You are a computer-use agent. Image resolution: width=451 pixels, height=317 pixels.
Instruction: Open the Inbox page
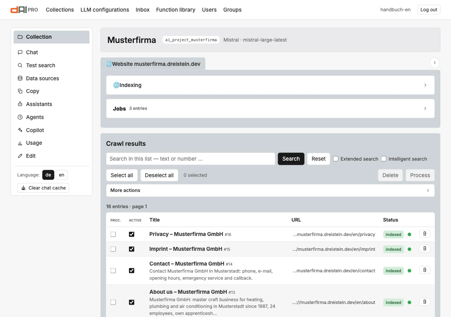[143, 10]
